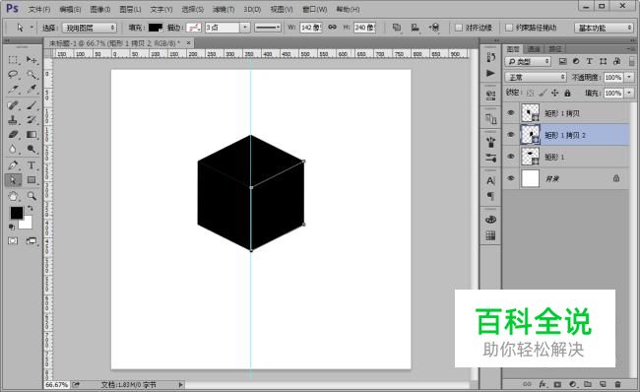The width and height of the screenshot is (640, 392).
Task: Open the 文件(F) menu
Action: [39, 9]
